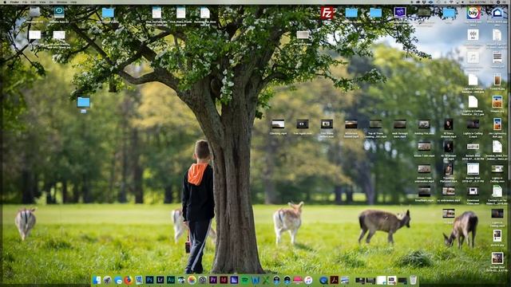Screen dimensions: 511x287
Task: Select the purple display icon on desktop
Action: tap(400, 13)
